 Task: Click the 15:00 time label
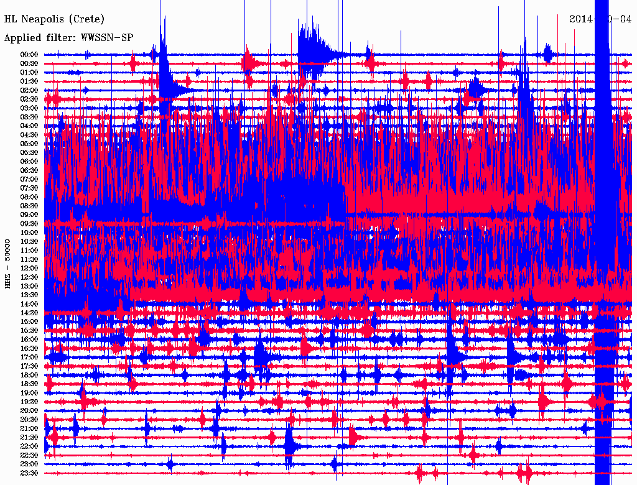(x=29, y=321)
